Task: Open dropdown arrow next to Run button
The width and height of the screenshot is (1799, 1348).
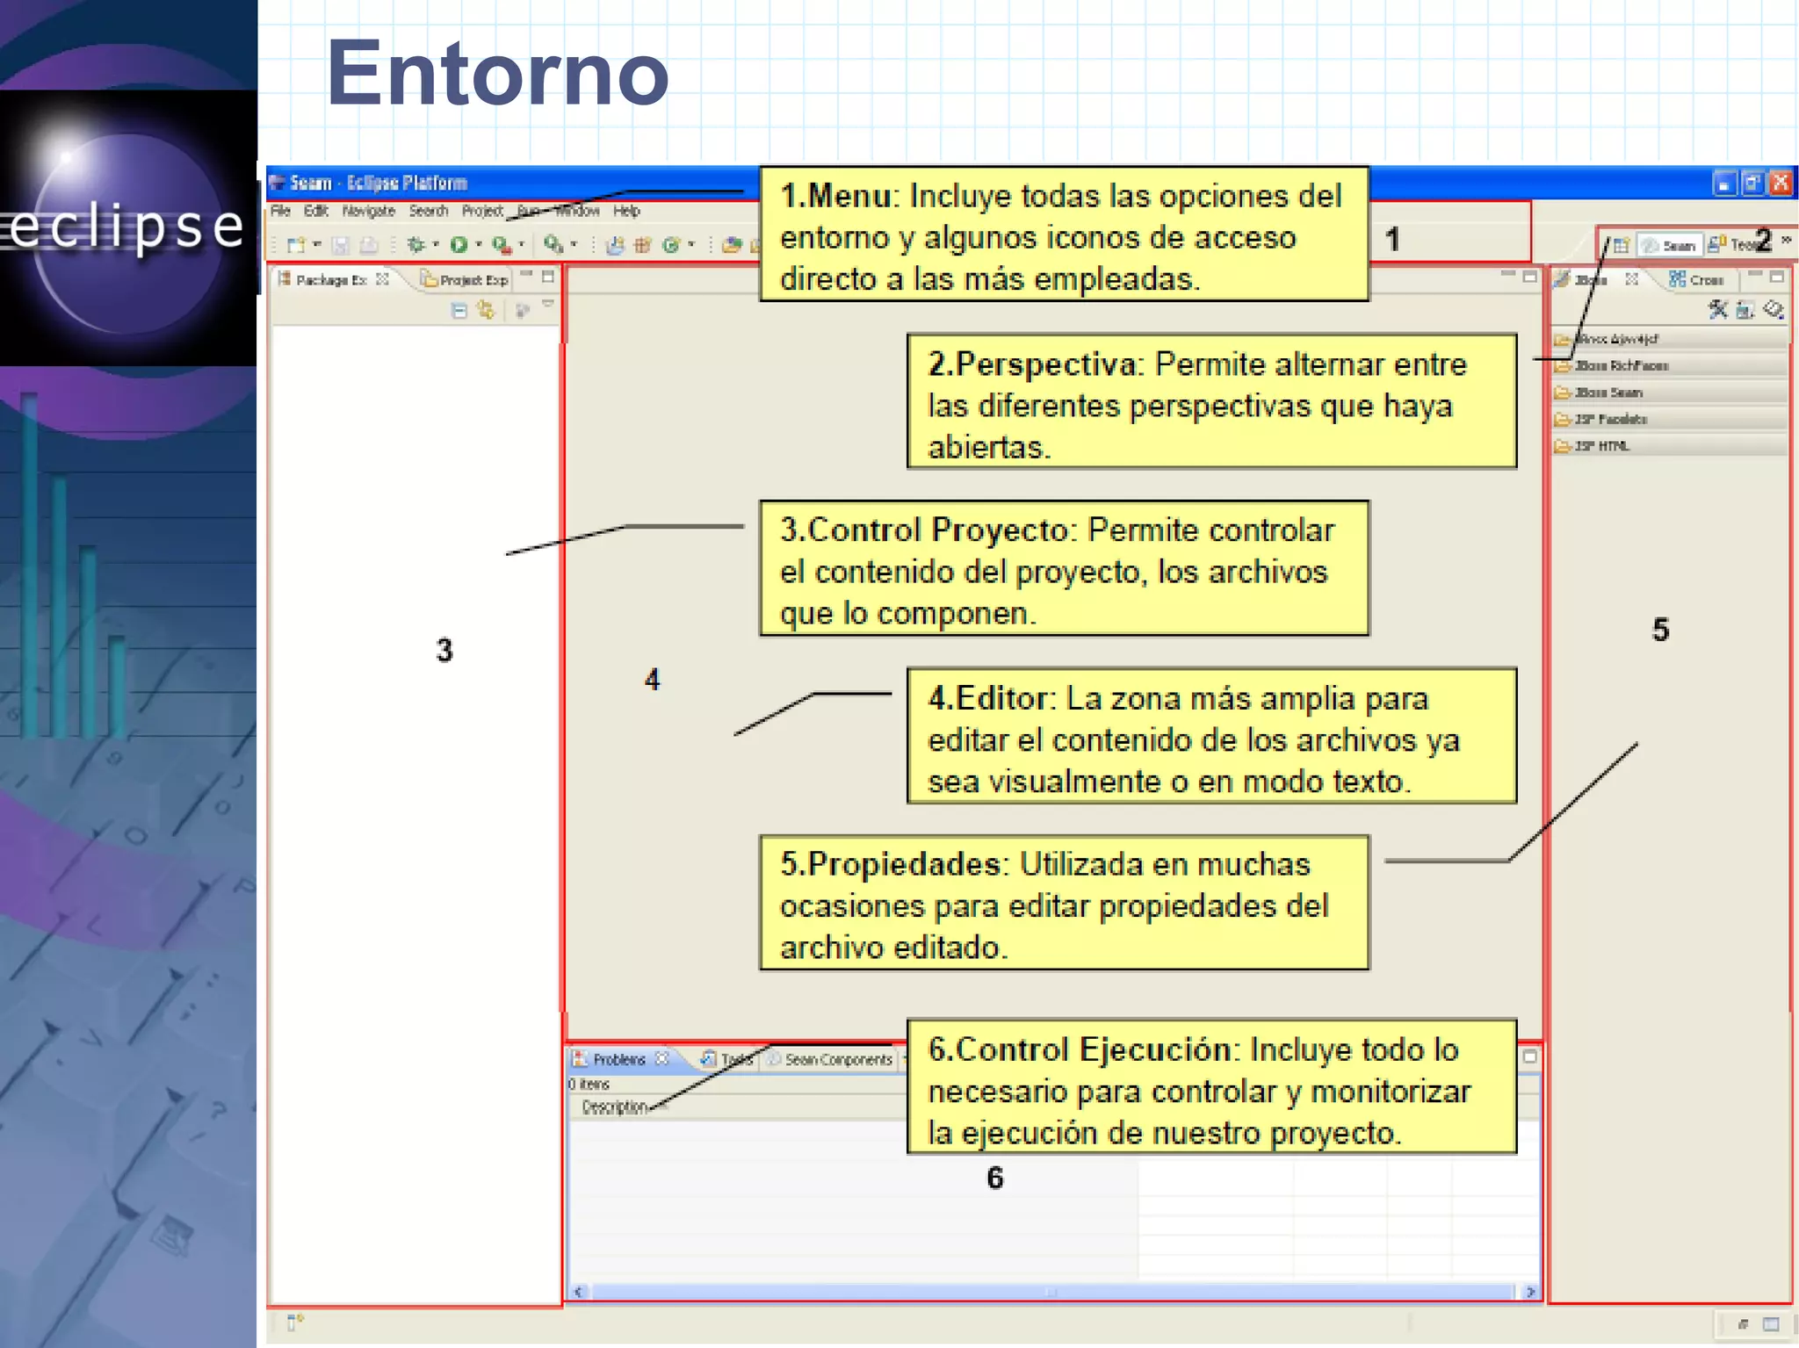Action: (x=479, y=245)
